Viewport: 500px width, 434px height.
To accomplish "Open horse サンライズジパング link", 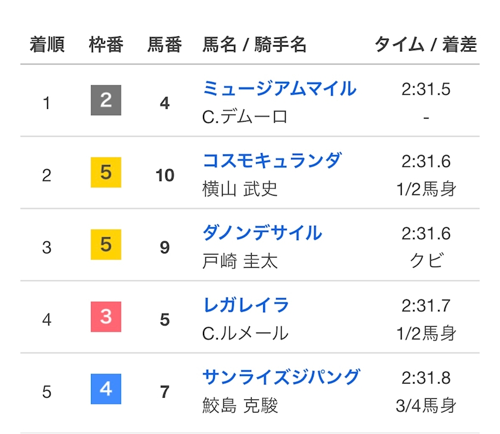I will point(281,377).
